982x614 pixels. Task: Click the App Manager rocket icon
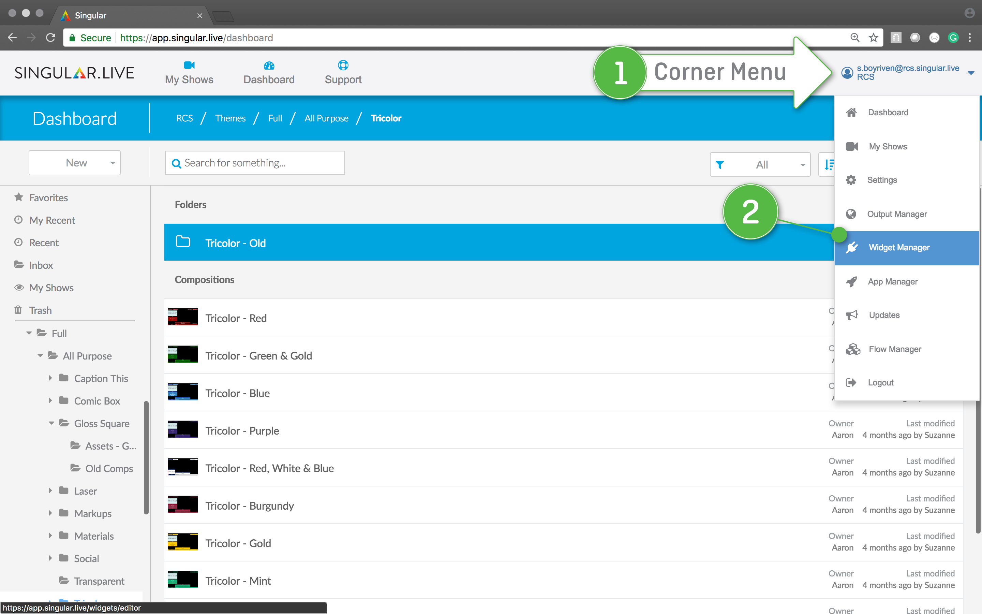[x=851, y=281]
